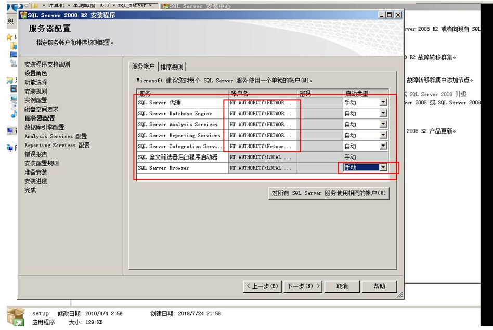The width and height of the screenshot is (493, 330).
Task: Click 安装进度 step in sidebar
Action: click(x=36, y=181)
